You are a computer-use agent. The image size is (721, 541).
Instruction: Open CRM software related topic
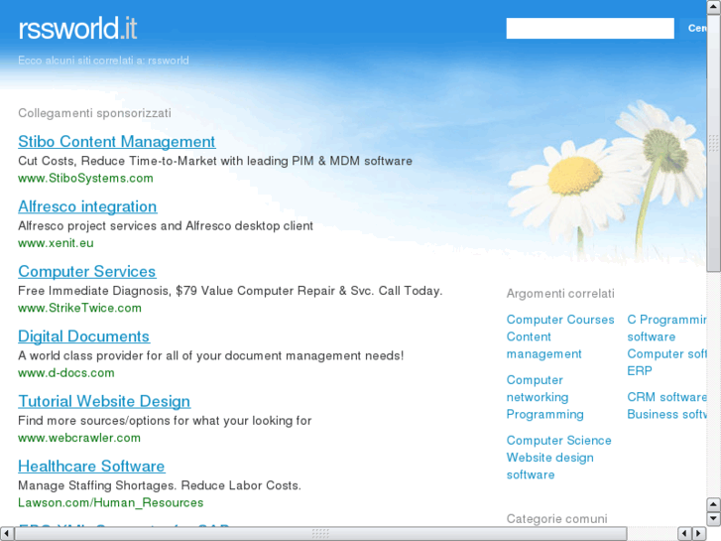[666, 397]
